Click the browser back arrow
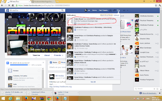Screen dimensions: 162x101 (x=2, y=5)
